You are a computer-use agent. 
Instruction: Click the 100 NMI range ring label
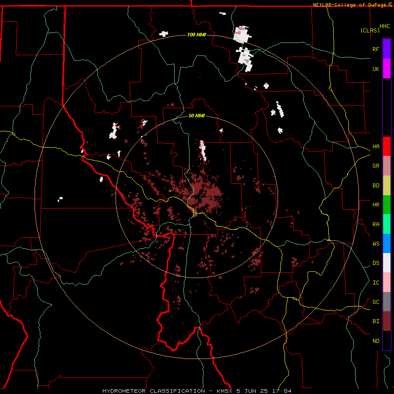tap(197, 35)
